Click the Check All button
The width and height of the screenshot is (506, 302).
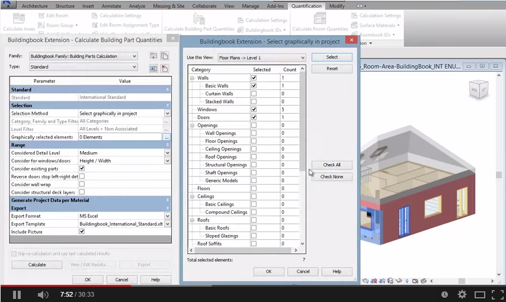pos(332,165)
